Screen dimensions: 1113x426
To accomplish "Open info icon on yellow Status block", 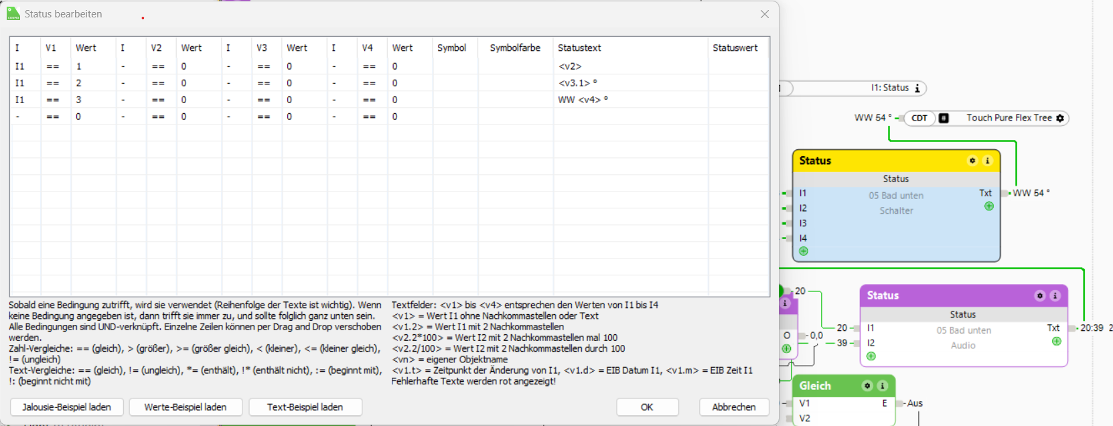I will [x=987, y=161].
